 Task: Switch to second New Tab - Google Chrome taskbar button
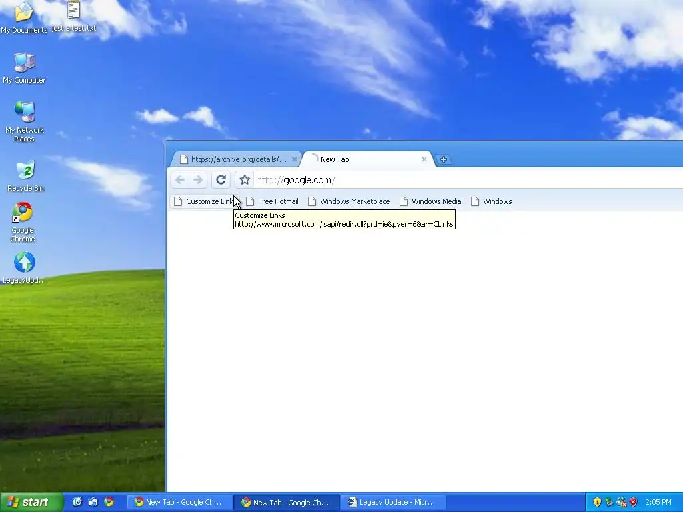point(287,503)
